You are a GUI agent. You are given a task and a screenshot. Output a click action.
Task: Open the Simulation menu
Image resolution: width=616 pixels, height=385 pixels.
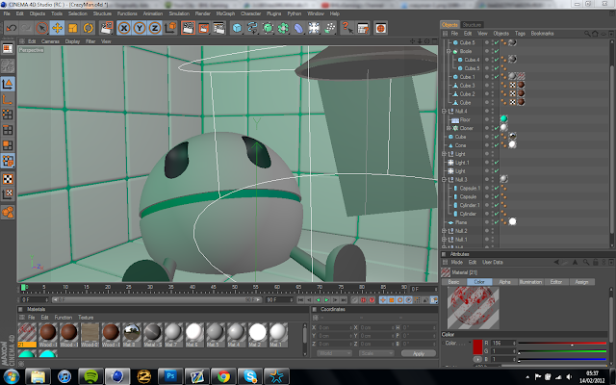(x=179, y=13)
